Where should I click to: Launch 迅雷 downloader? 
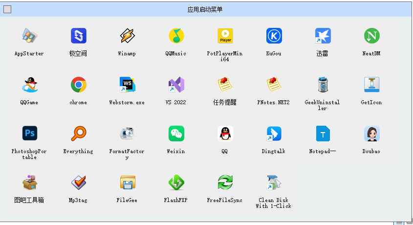323,36
